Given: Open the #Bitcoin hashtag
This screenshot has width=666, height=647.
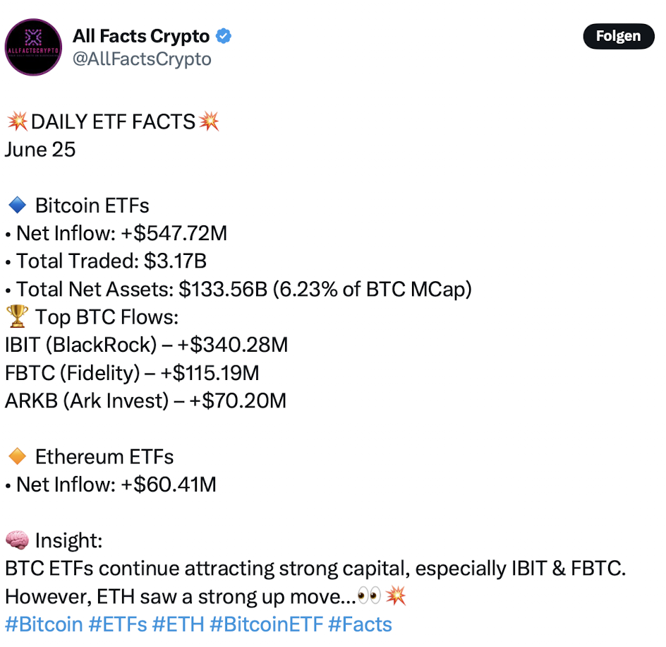Looking at the screenshot, I should pyautogui.click(x=44, y=624).
